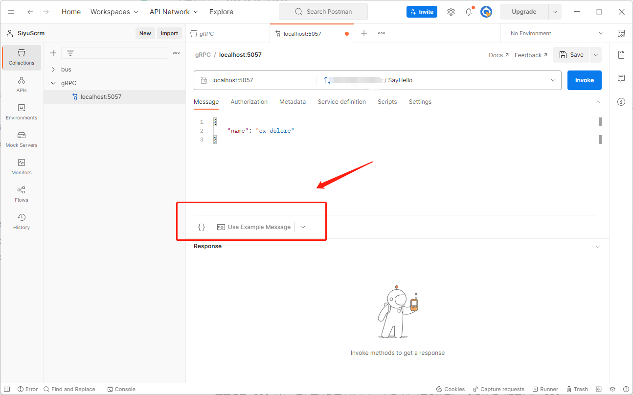Image resolution: width=633 pixels, height=395 pixels.
Task: Click the blue Invoke button
Action: pos(585,80)
